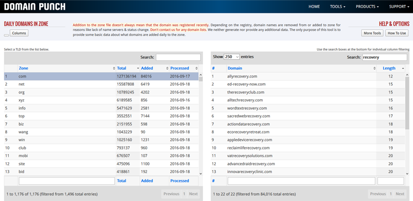The width and height of the screenshot is (413, 201).
Task: Select the bid zone row
Action: click(x=101, y=172)
